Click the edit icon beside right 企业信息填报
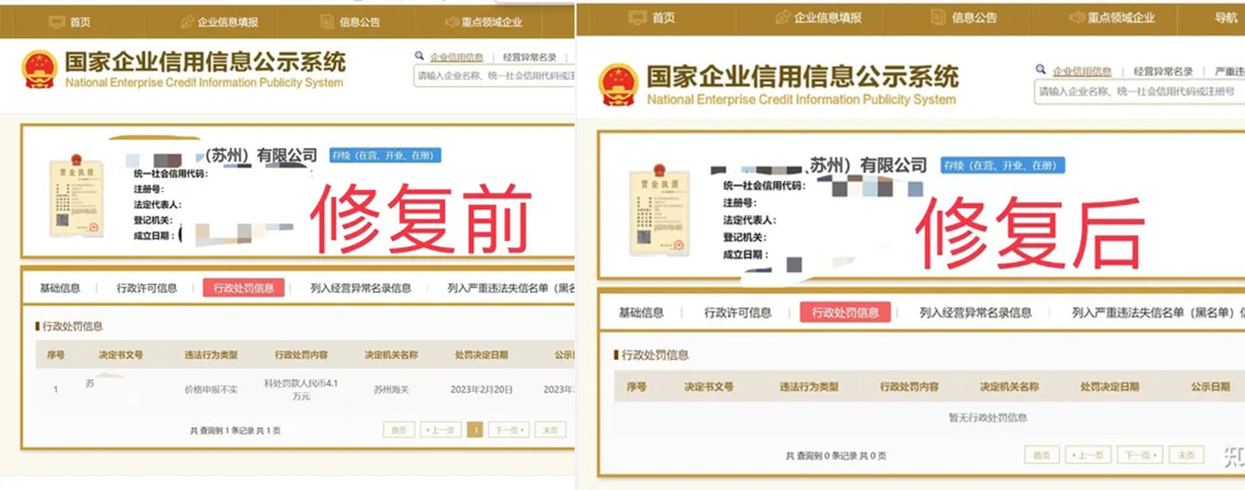 pos(783,17)
